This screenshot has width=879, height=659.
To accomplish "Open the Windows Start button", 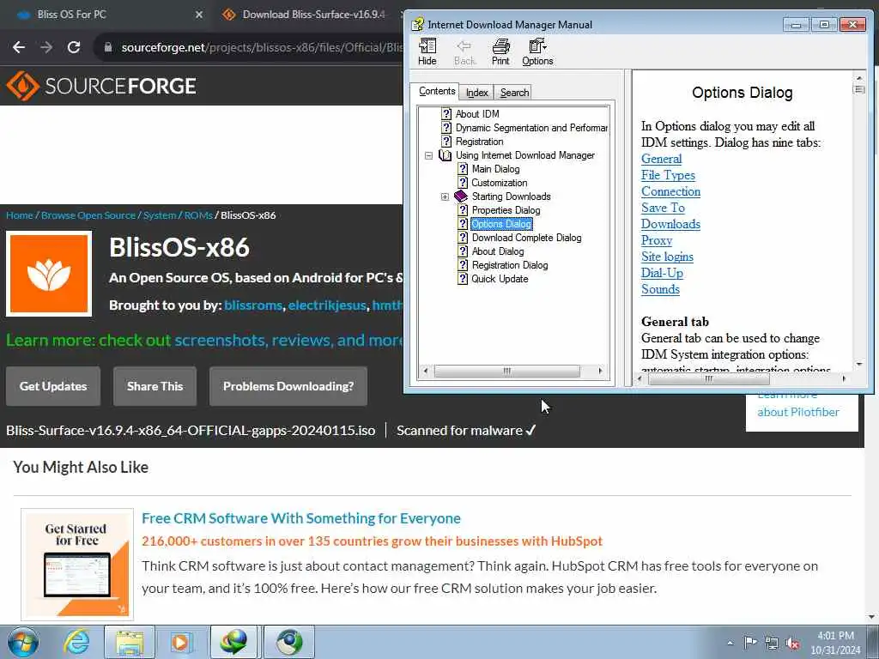I will click(23, 642).
